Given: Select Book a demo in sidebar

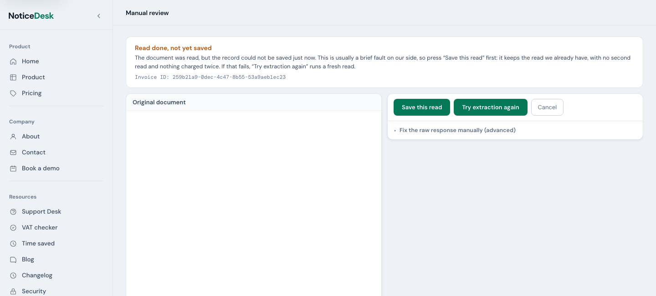Looking at the screenshot, I should [56, 168].
